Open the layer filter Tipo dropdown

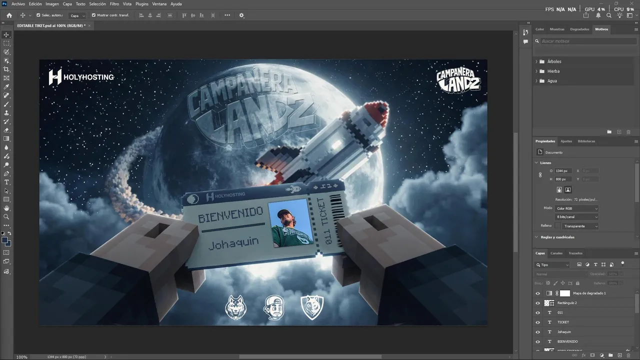click(552, 265)
